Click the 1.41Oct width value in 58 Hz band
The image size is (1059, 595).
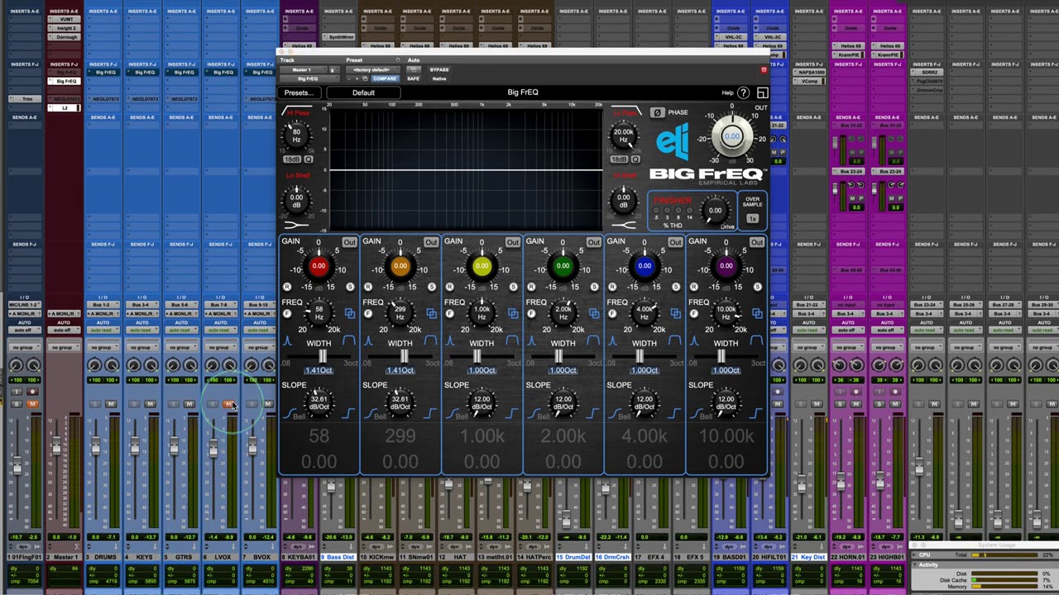click(319, 370)
